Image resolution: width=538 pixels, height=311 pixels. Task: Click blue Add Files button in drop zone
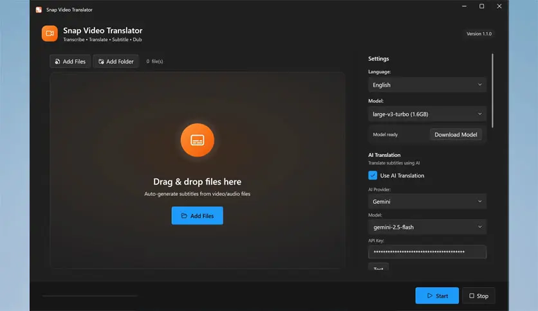tap(198, 215)
